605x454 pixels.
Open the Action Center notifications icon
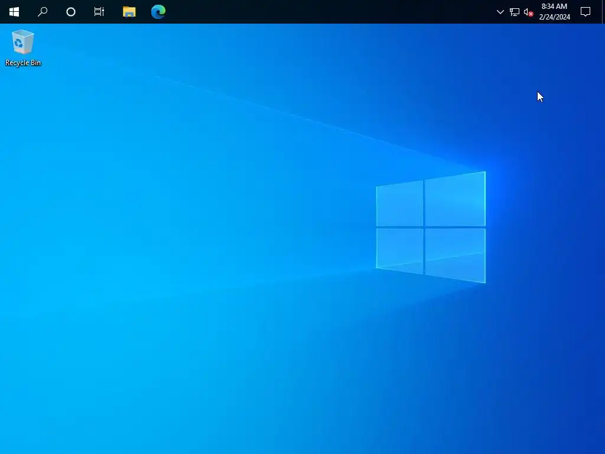586,12
